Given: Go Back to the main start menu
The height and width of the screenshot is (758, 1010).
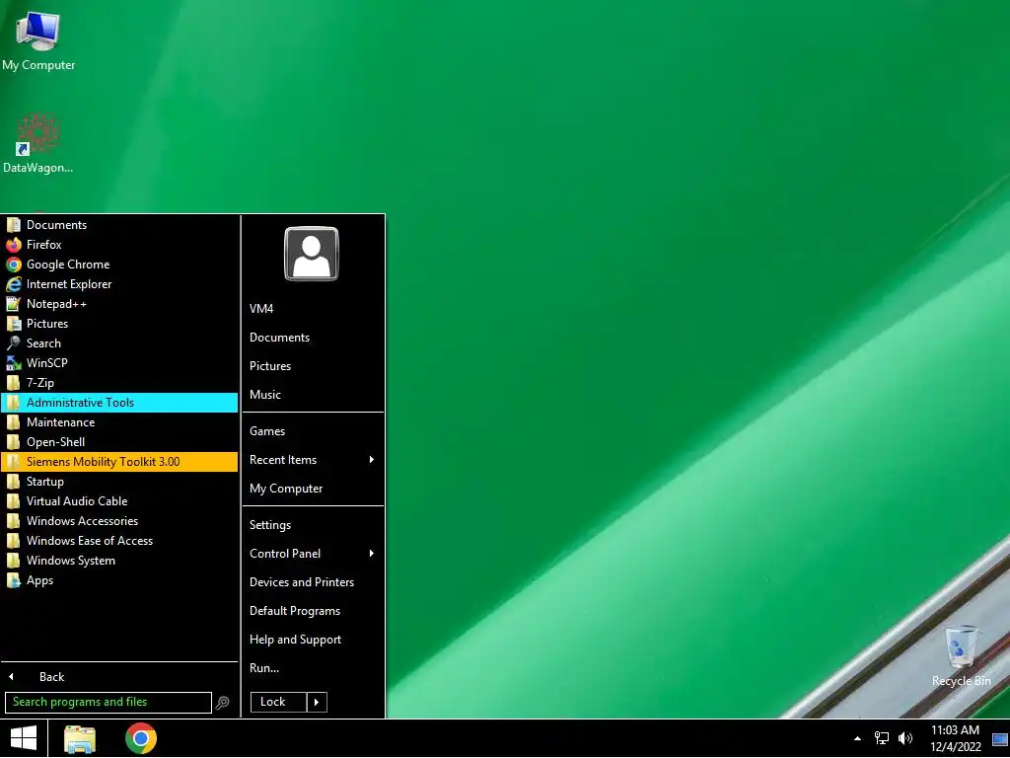Looking at the screenshot, I should click(119, 677).
